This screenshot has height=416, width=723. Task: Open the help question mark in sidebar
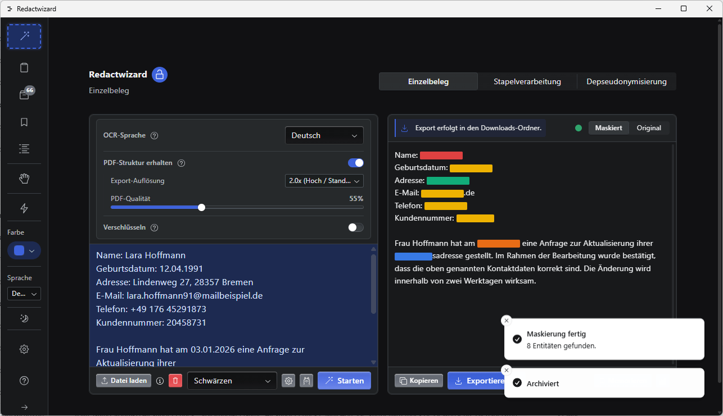[x=24, y=381]
